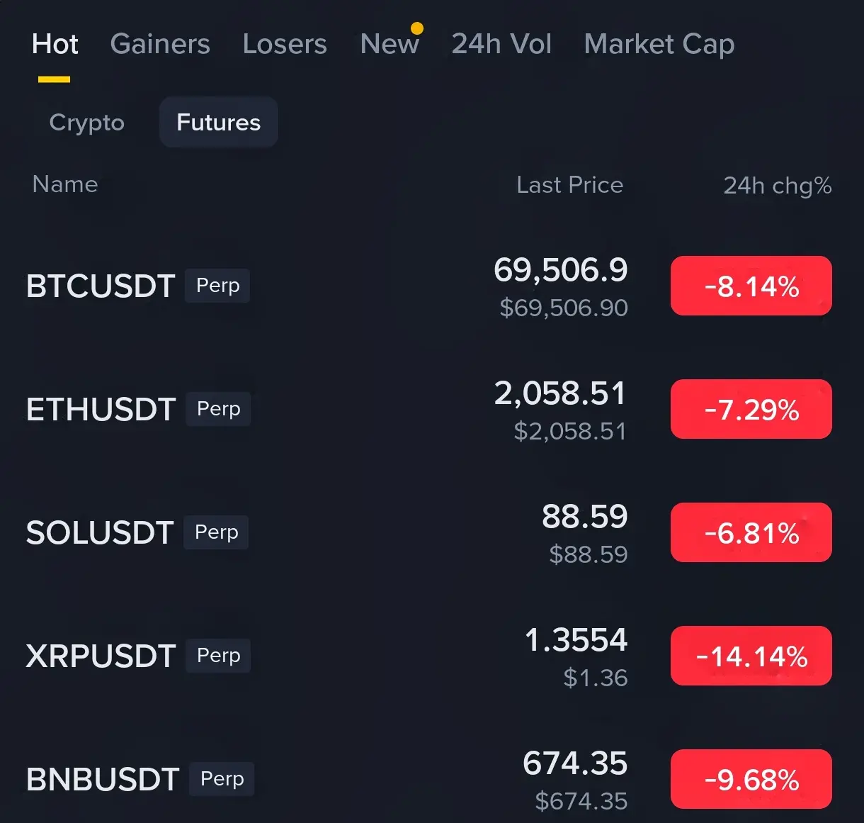This screenshot has width=864, height=823.
Task: Open the Gainers tab
Action: [x=160, y=45]
